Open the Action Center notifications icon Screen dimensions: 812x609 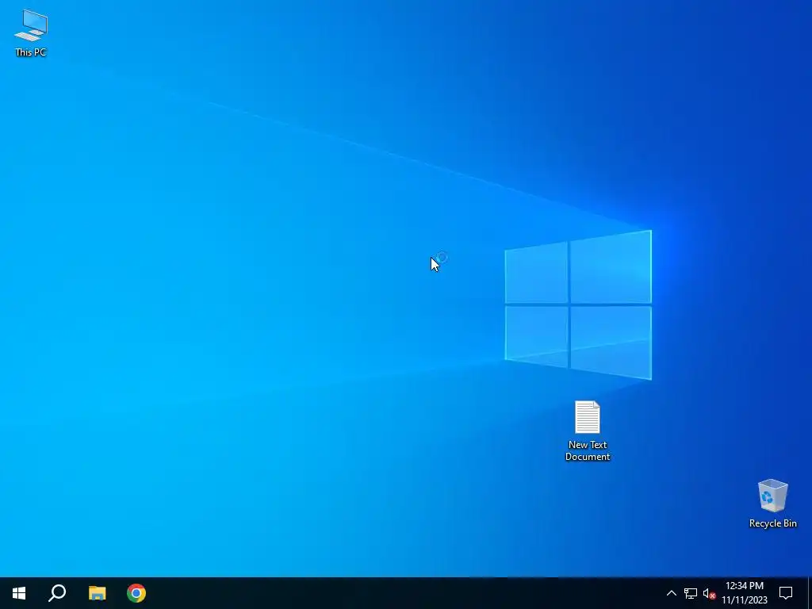tap(786, 593)
